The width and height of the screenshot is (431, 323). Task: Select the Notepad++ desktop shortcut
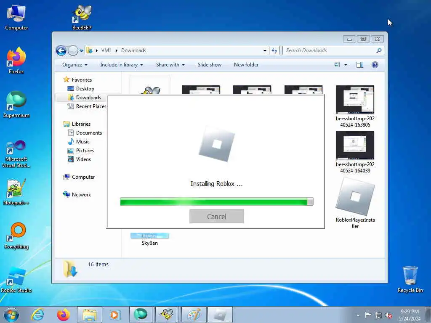pos(16,192)
